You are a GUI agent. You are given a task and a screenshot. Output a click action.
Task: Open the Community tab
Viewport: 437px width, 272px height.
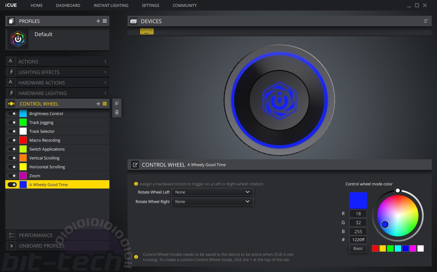pyautogui.click(x=185, y=5)
